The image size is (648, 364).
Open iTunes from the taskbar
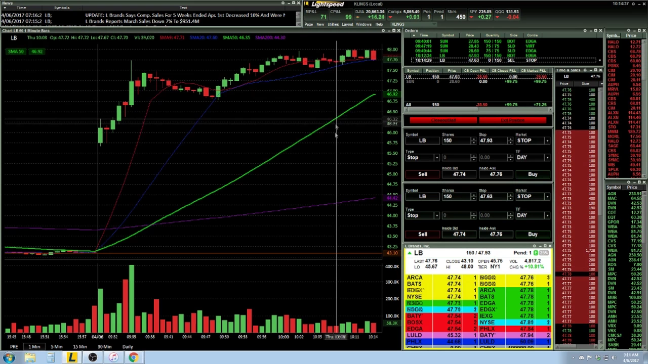coord(113,357)
